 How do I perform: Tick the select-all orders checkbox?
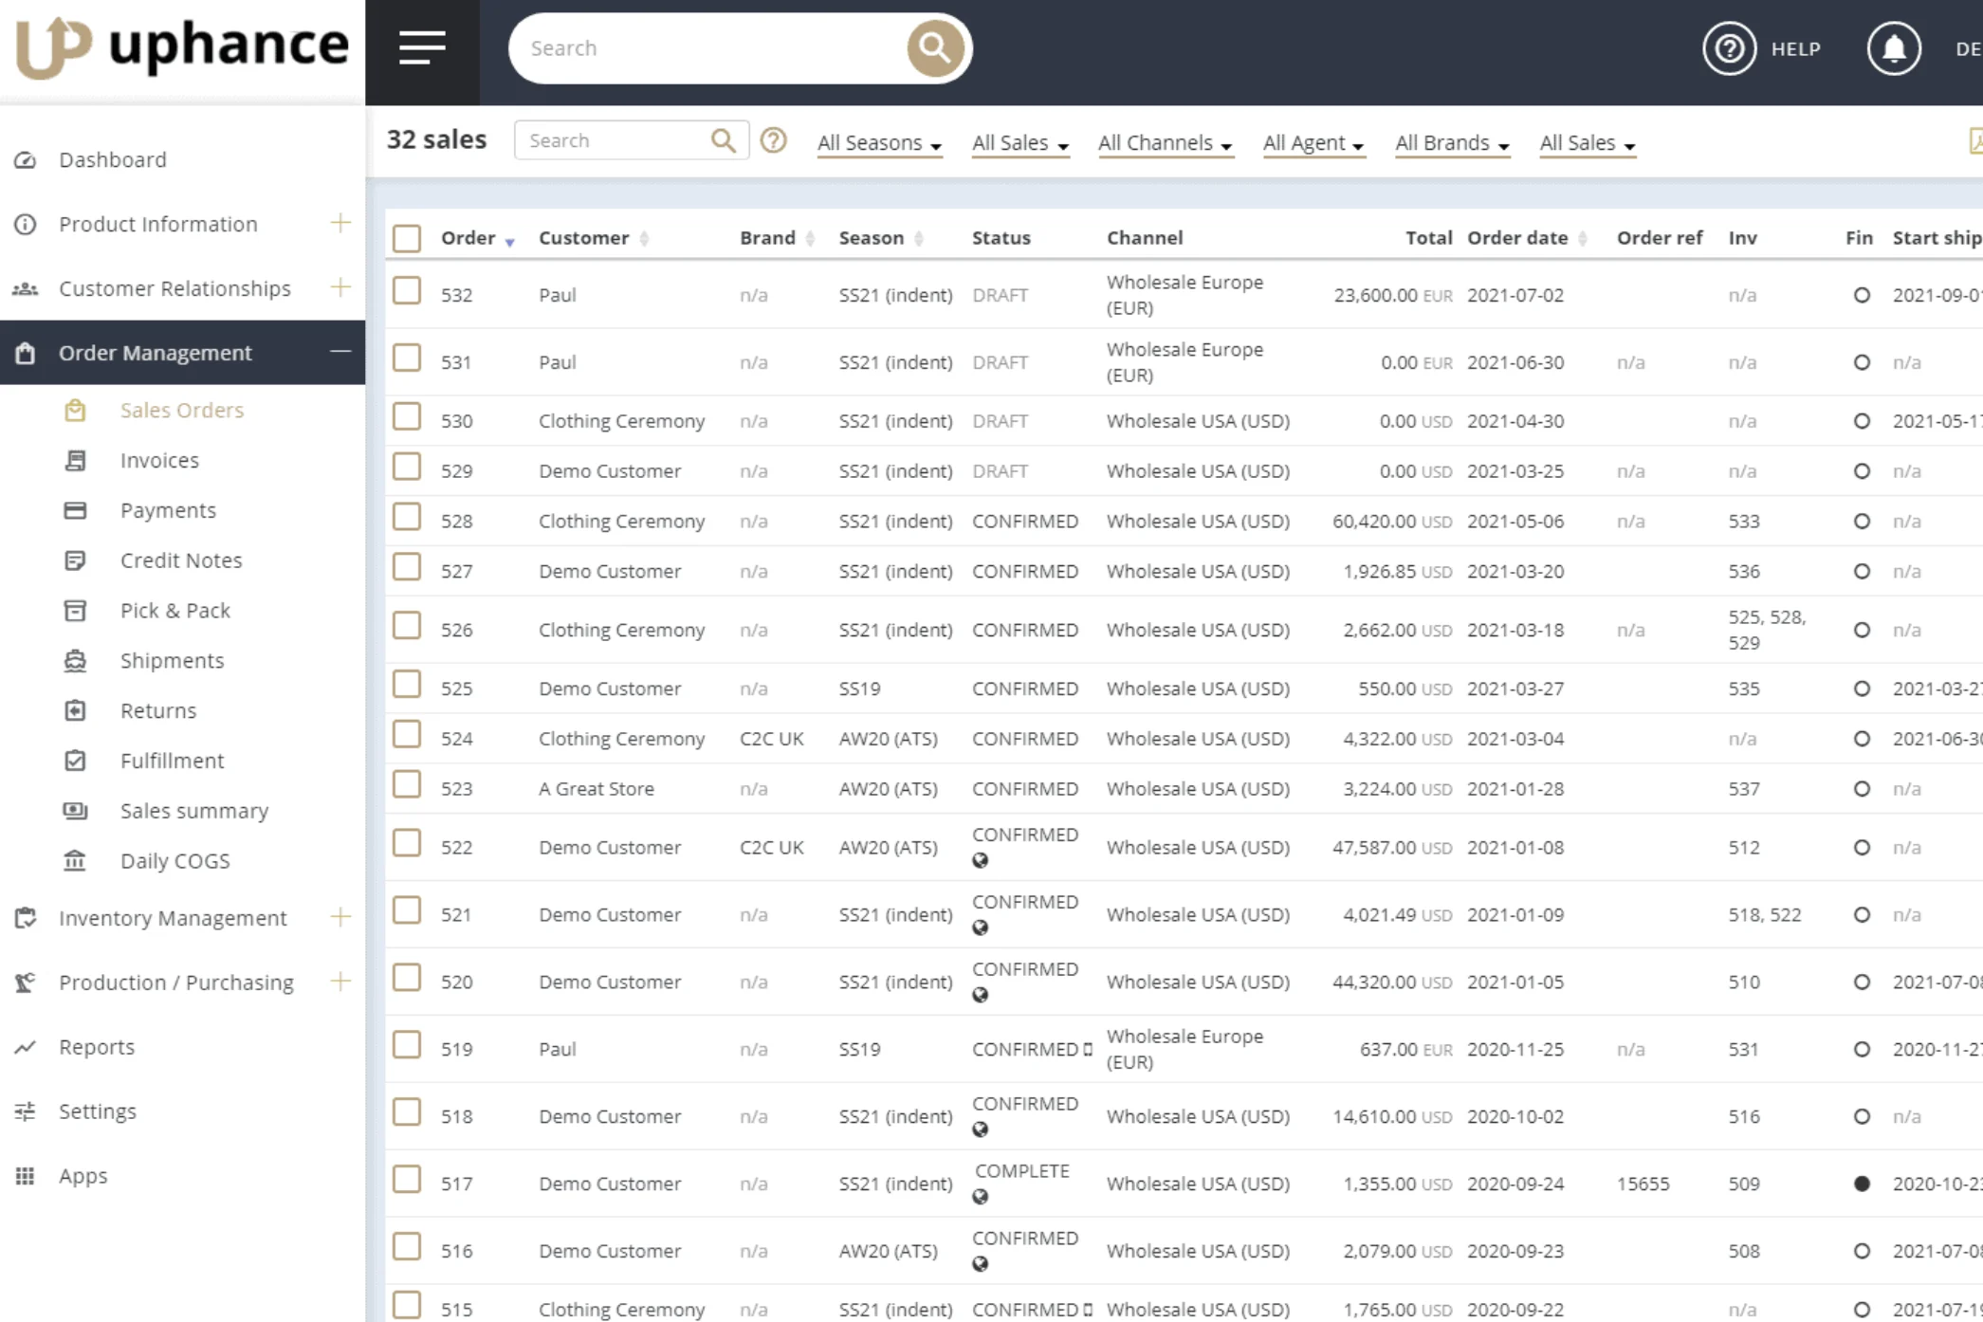click(407, 238)
